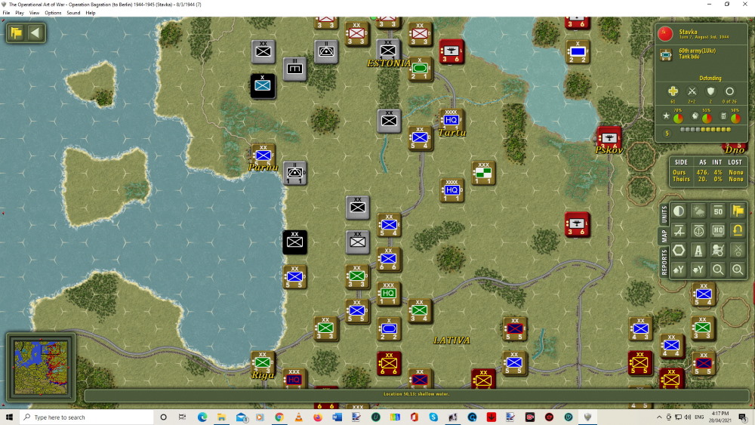Click the anchor naval button
This screenshot has width=755, height=425.
698,230
